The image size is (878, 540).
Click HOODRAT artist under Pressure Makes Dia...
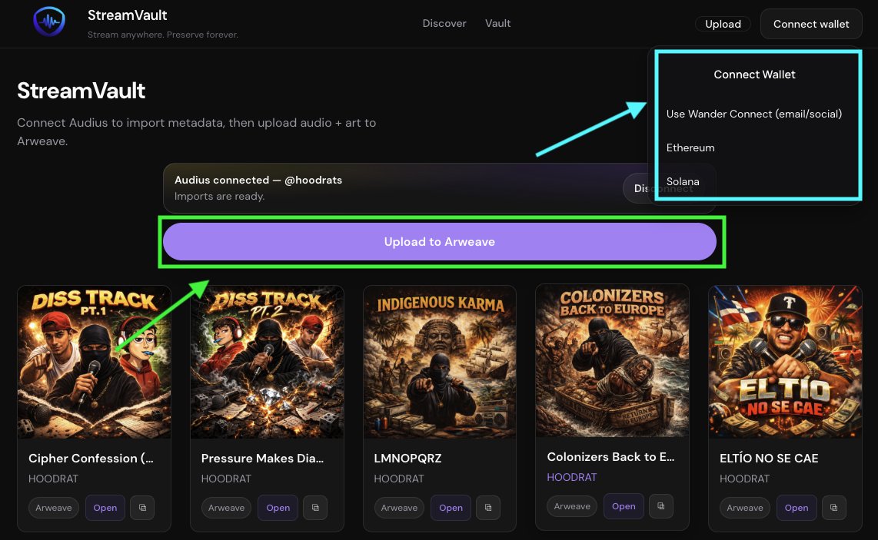pos(226,479)
